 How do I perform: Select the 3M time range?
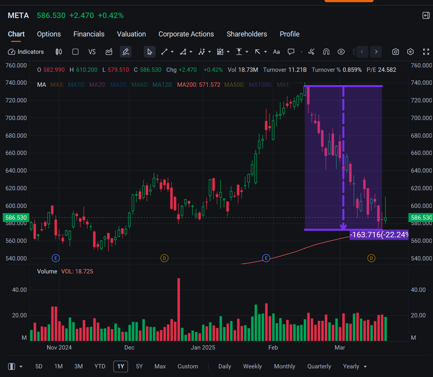(79, 366)
